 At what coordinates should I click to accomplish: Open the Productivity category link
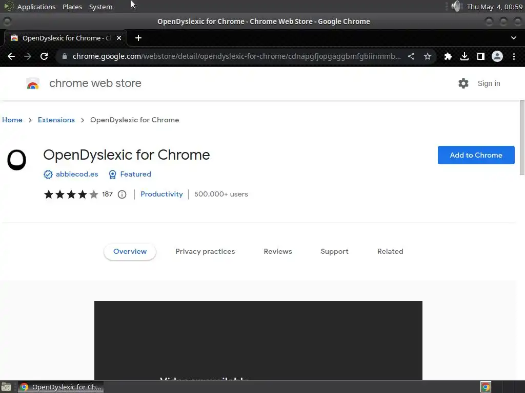(161, 194)
